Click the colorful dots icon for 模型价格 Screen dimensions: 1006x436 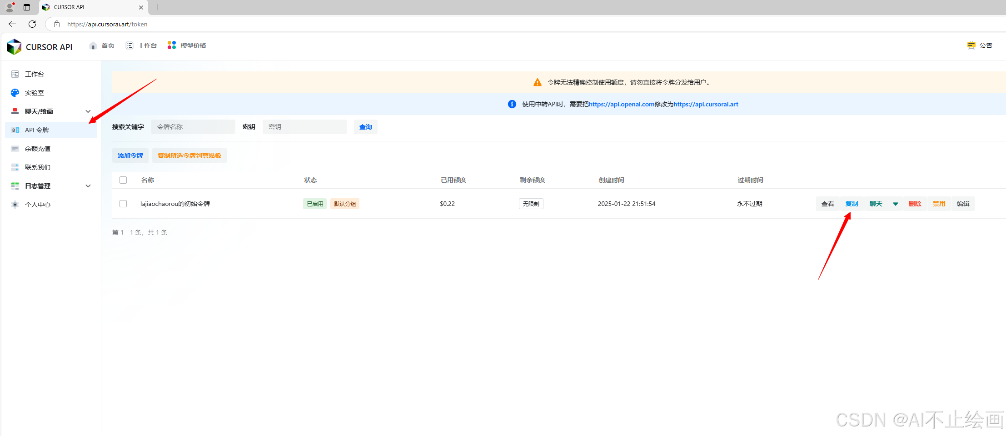point(172,45)
